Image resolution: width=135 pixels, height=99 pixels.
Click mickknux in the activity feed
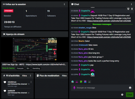pos(12,82)
